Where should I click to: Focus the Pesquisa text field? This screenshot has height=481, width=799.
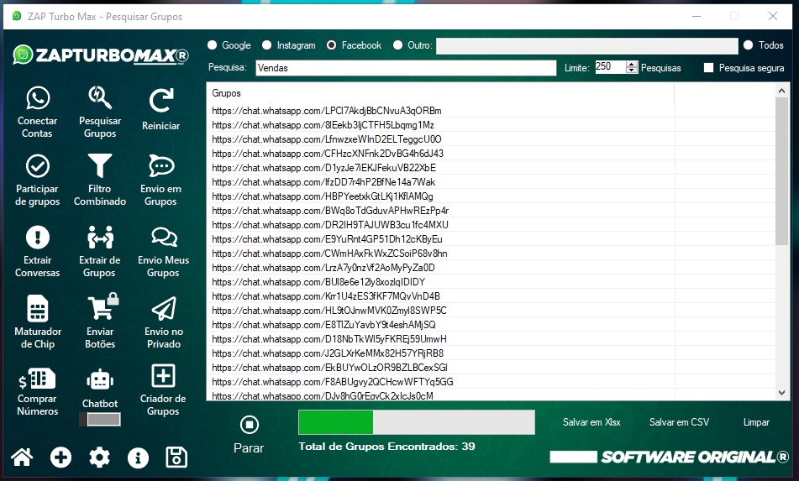point(404,68)
